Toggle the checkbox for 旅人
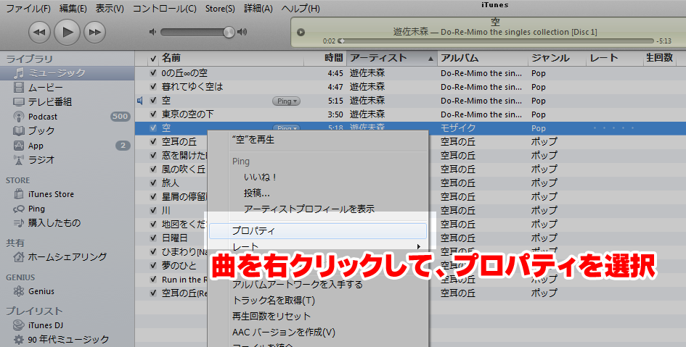The width and height of the screenshot is (686, 347). (152, 183)
